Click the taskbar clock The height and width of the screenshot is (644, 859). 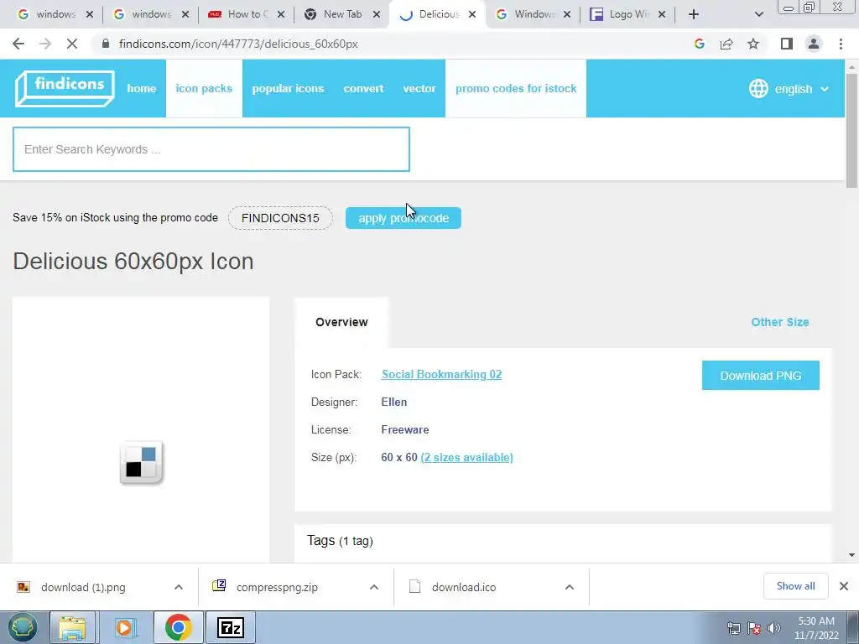click(x=816, y=628)
